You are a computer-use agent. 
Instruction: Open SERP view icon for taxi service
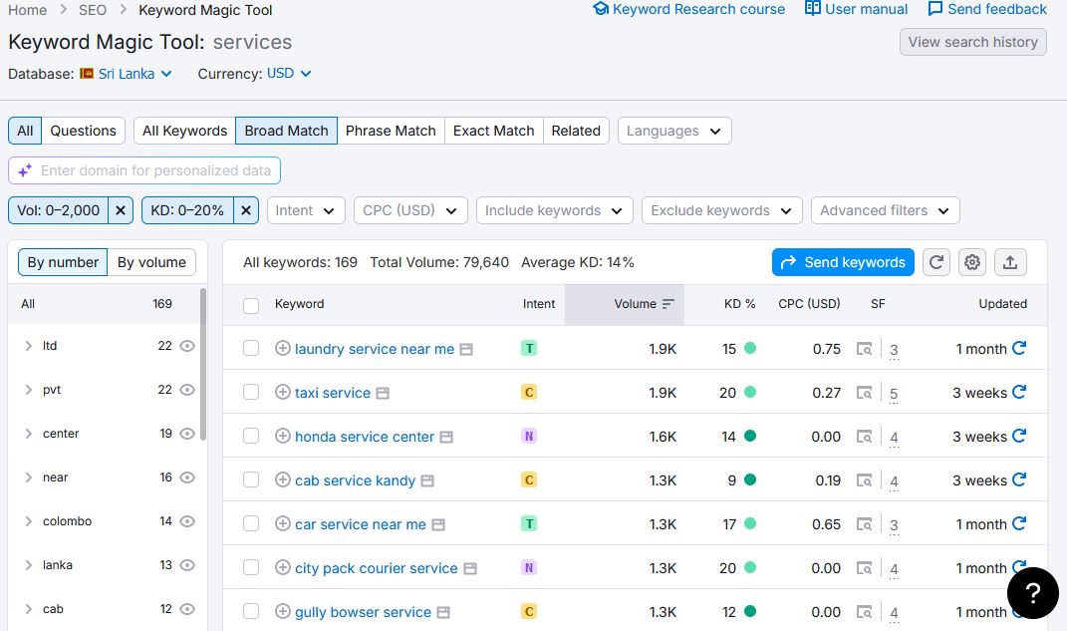tap(383, 393)
